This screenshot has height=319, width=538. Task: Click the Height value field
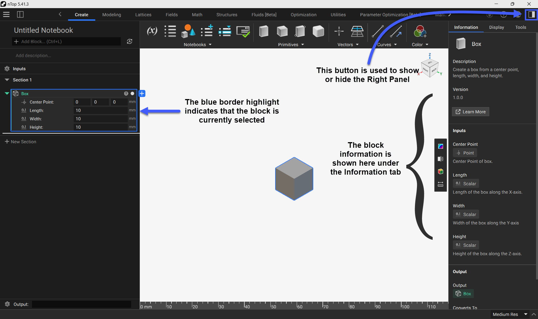[101, 127]
